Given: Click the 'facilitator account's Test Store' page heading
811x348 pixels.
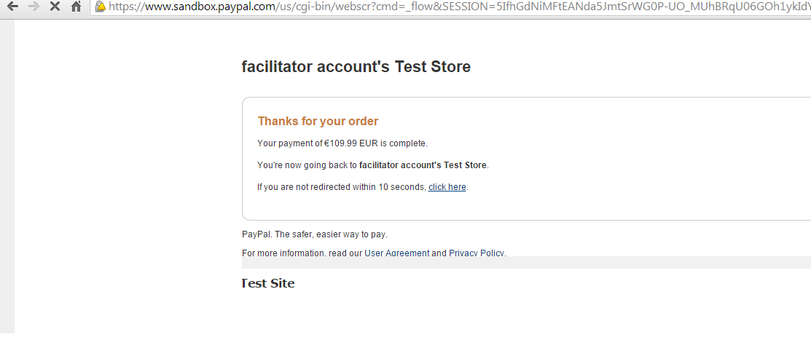Looking at the screenshot, I should point(356,67).
